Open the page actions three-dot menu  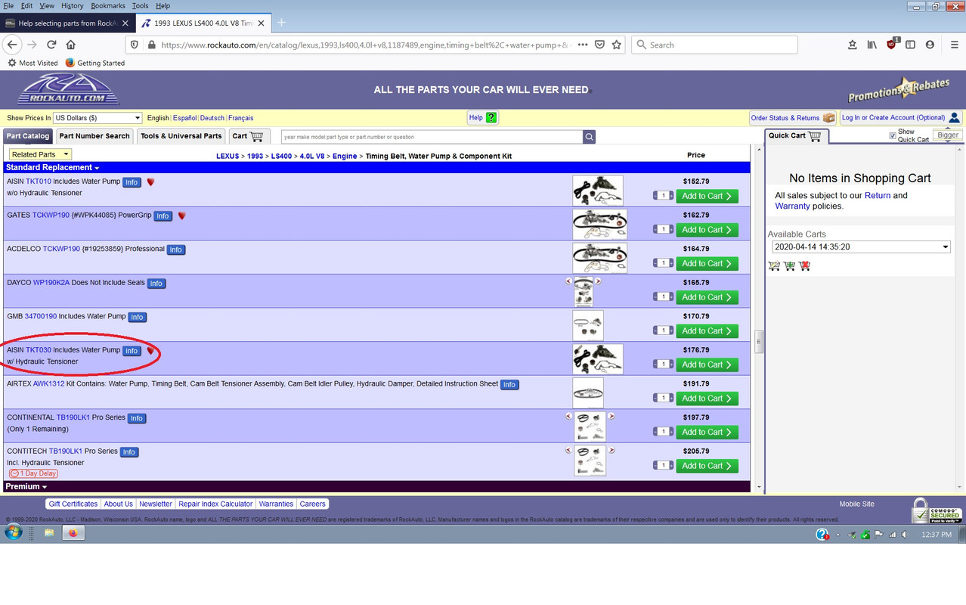click(582, 45)
